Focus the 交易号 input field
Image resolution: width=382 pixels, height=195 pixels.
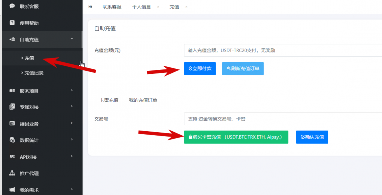coord(283,119)
